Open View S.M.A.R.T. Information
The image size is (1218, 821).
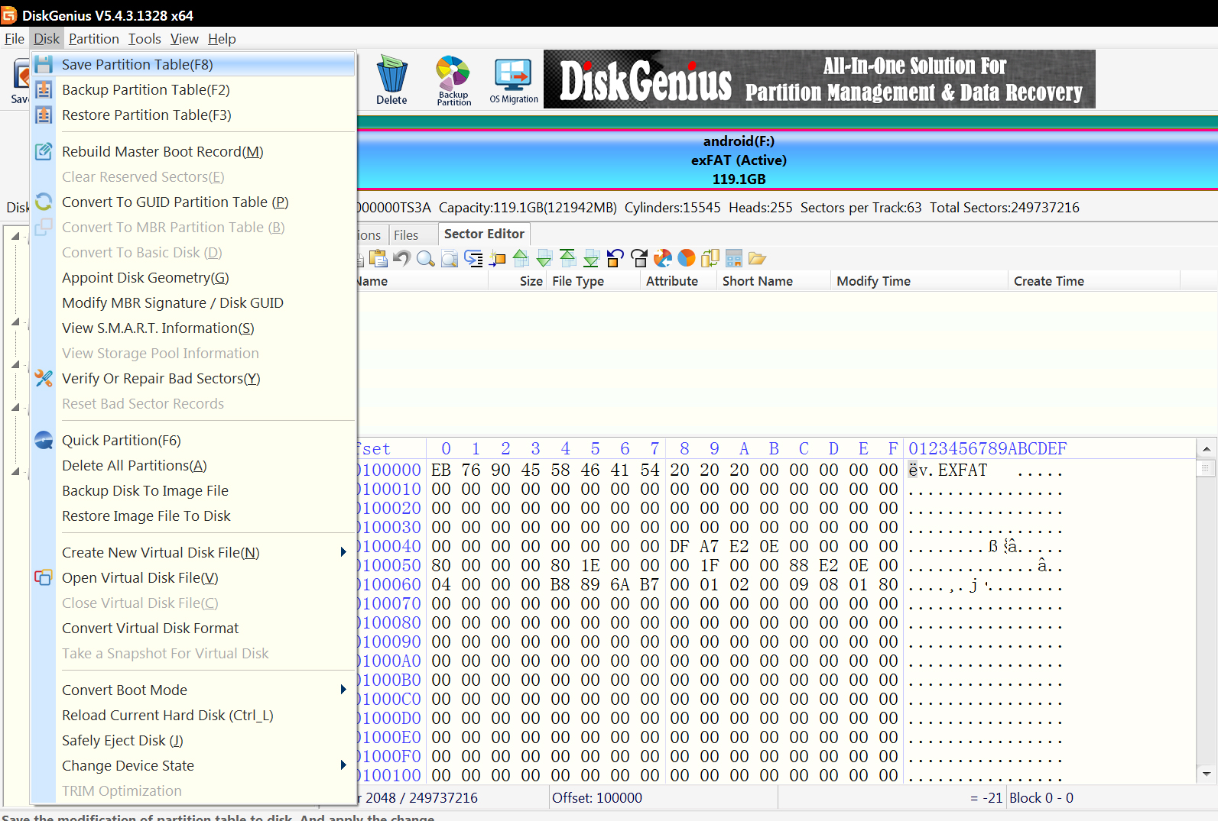click(193, 328)
